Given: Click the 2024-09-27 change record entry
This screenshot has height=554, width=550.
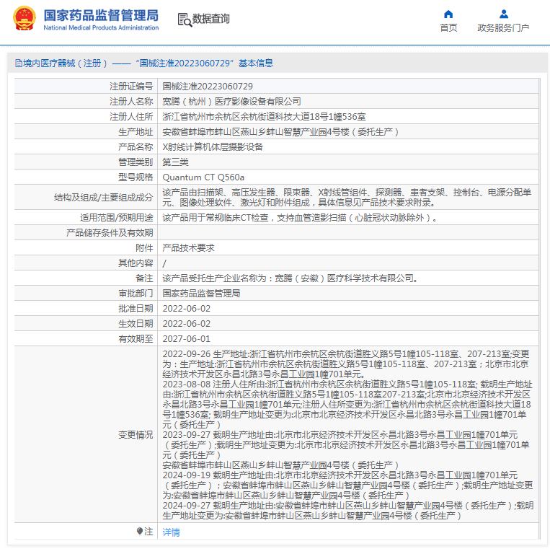Looking at the screenshot, I should tap(348, 511).
